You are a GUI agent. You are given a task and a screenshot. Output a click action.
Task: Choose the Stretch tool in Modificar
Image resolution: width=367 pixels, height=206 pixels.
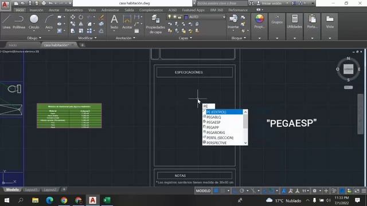[x=73, y=30]
